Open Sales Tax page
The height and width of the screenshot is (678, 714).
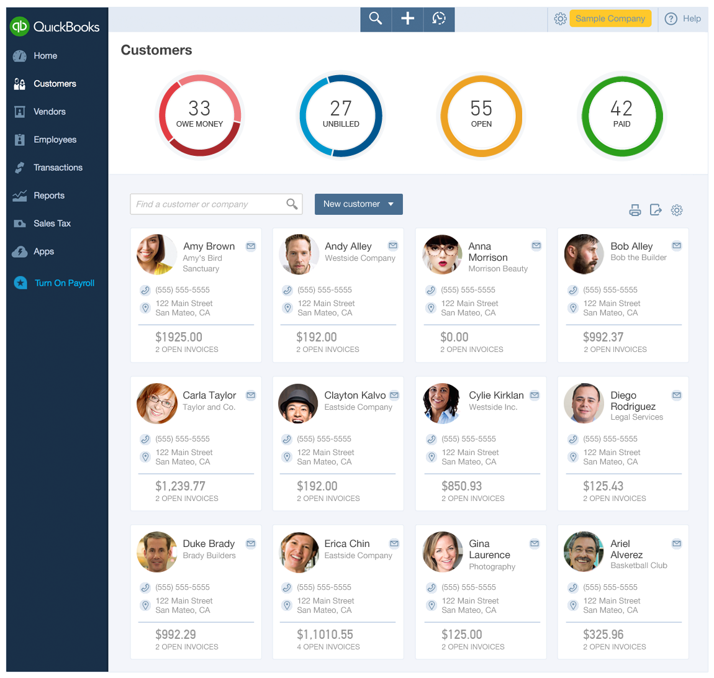coord(52,224)
